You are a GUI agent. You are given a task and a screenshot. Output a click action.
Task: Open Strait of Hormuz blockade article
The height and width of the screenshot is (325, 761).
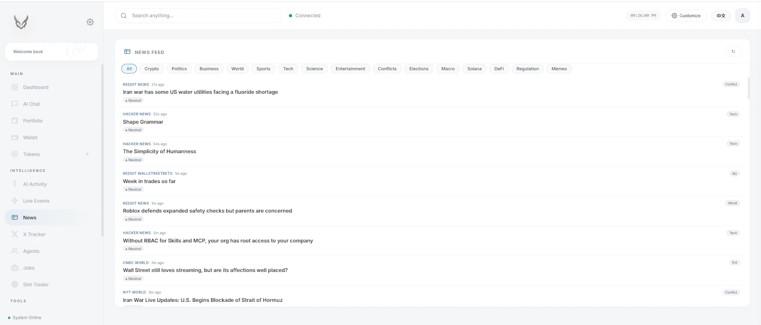[x=203, y=300]
